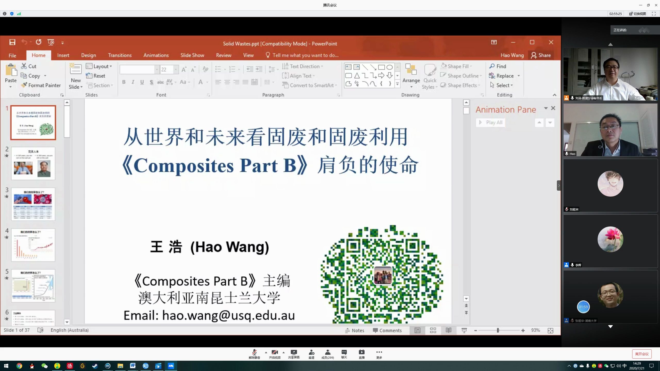Insert a New Slide
Image resolution: width=660 pixels, height=371 pixels.
(76, 76)
